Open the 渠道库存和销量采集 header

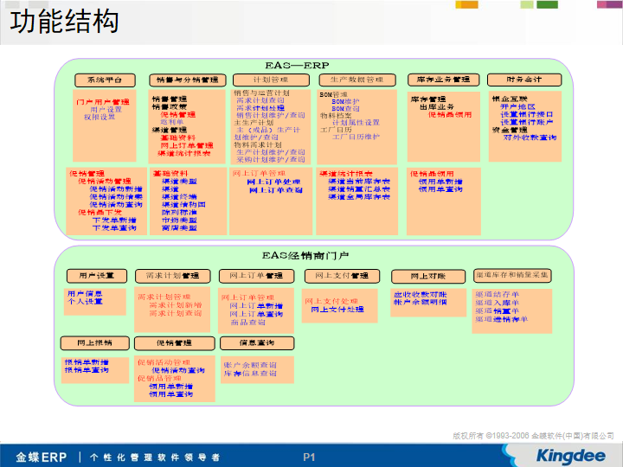tap(512, 275)
